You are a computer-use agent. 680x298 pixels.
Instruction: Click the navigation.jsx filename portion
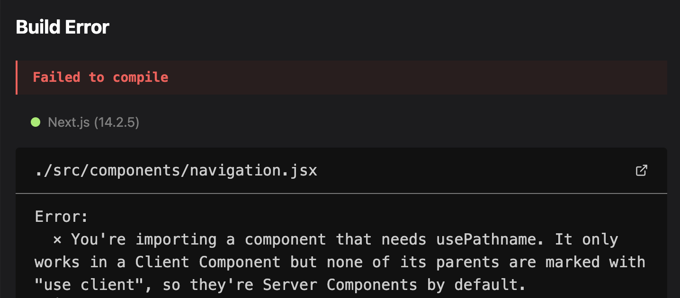click(253, 170)
